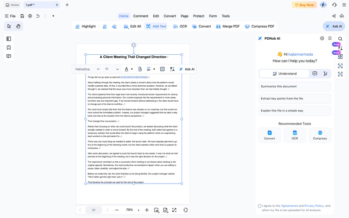The width and height of the screenshot is (349, 218).
Task: Click the Buy Now button
Action: [x=304, y=5]
